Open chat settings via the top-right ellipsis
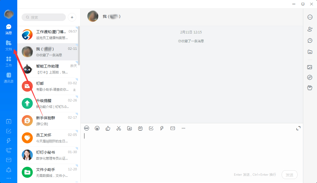The image size is (317, 183). click(x=310, y=17)
